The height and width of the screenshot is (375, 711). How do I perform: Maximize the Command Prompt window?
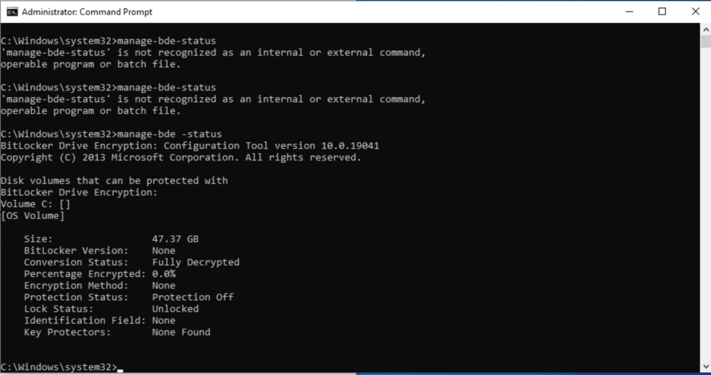point(662,12)
